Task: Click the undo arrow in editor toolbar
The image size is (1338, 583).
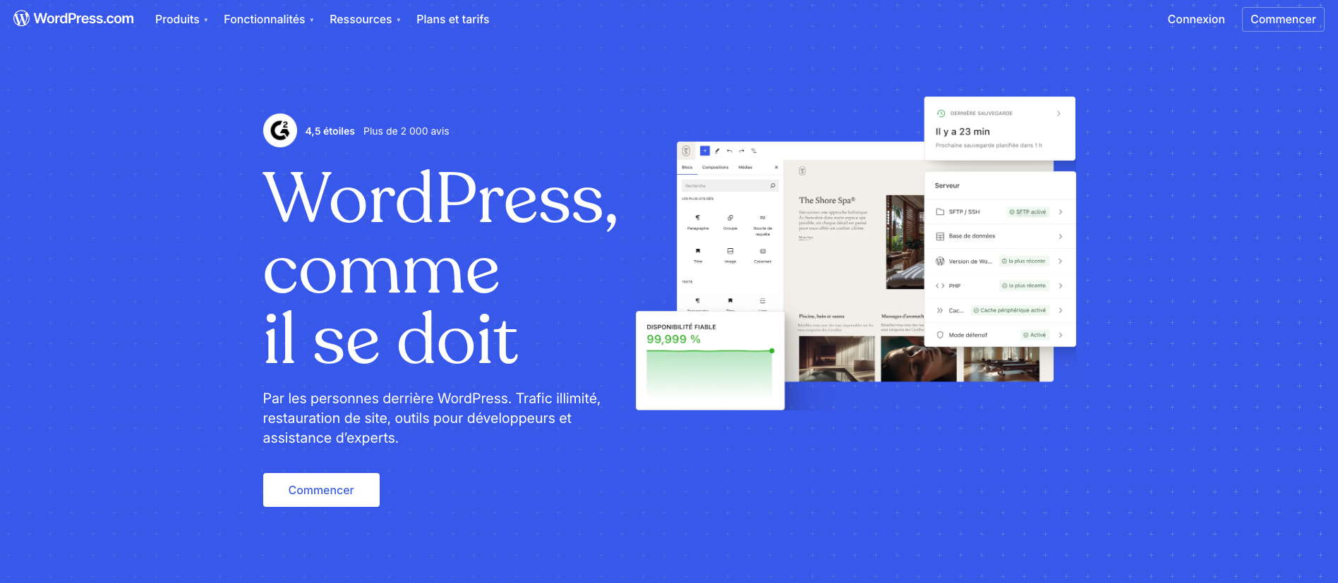Action: pos(730,151)
